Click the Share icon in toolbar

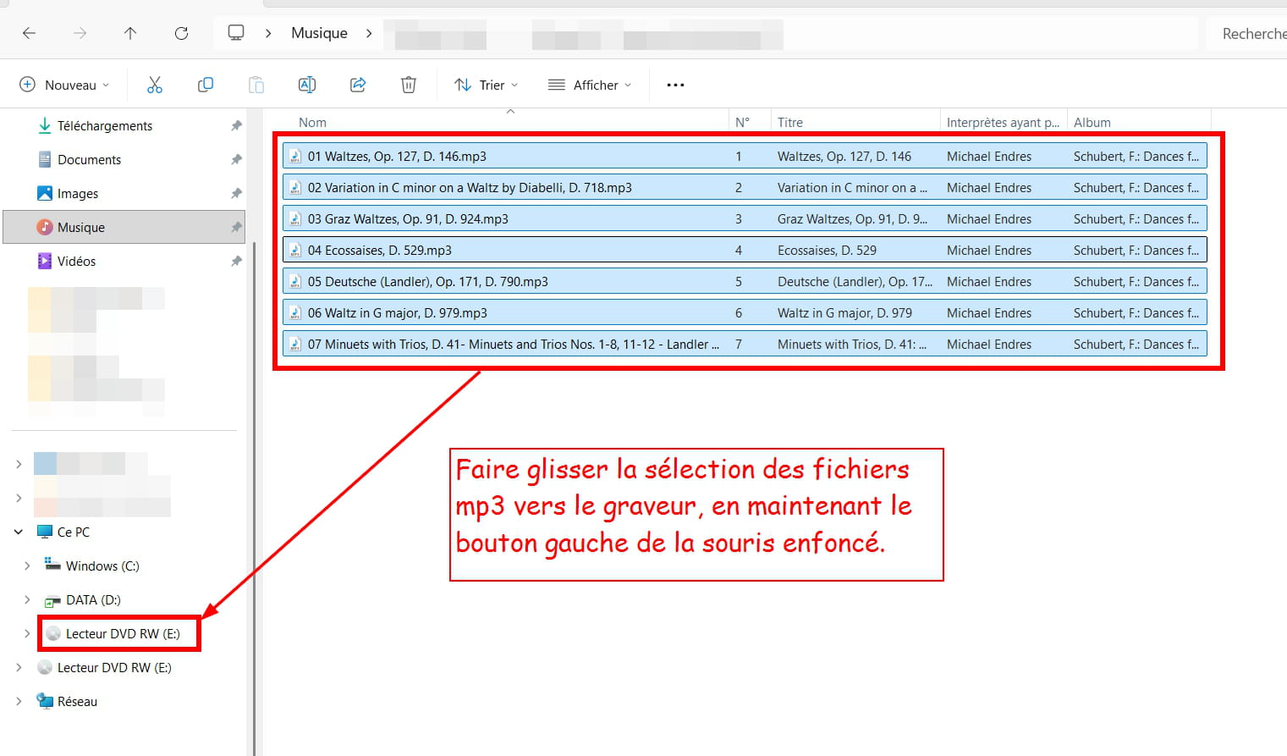point(358,85)
